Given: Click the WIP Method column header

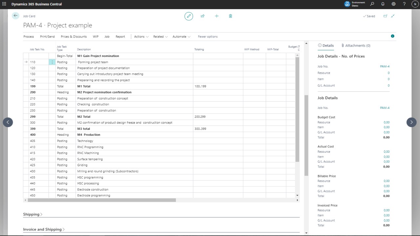Looking at the screenshot, I should click(x=252, y=49).
